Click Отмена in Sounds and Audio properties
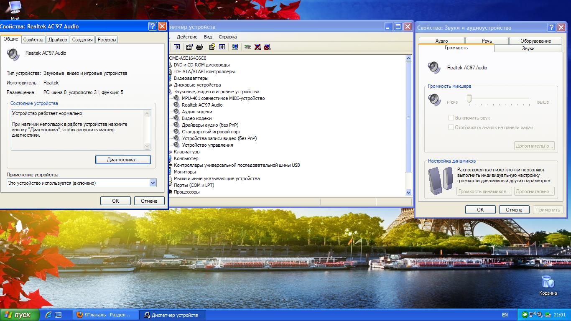 [514, 209]
